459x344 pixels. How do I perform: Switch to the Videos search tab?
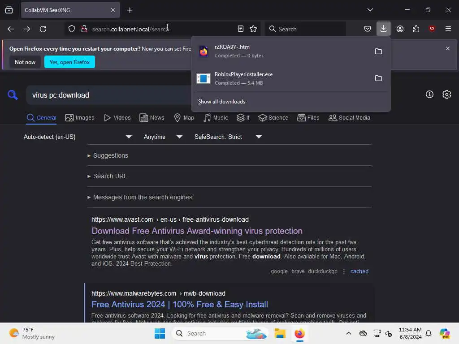tap(117, 118)
